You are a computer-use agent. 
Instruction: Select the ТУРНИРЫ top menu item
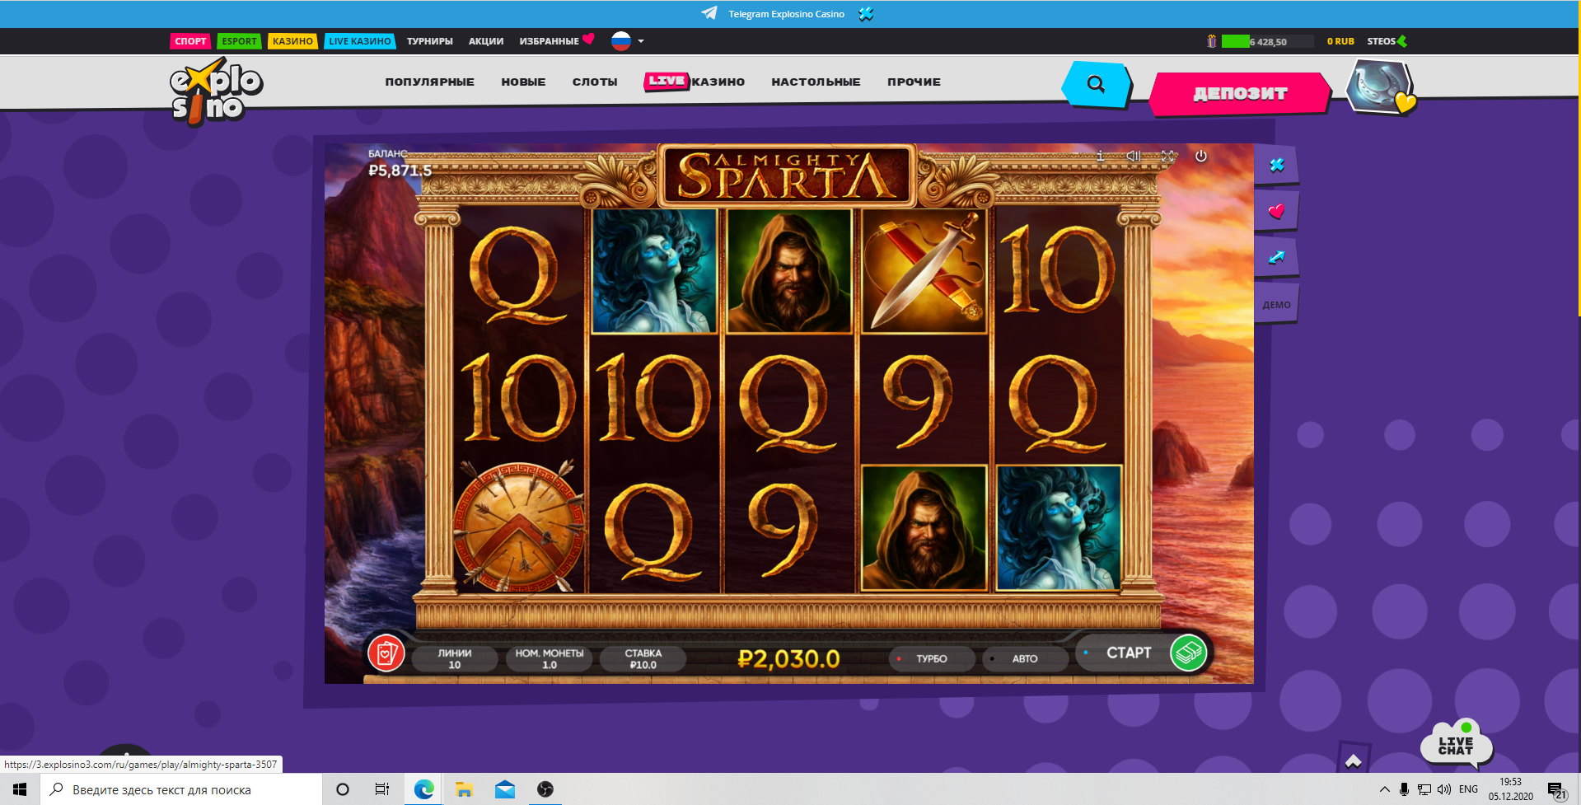tap(429, 41)
